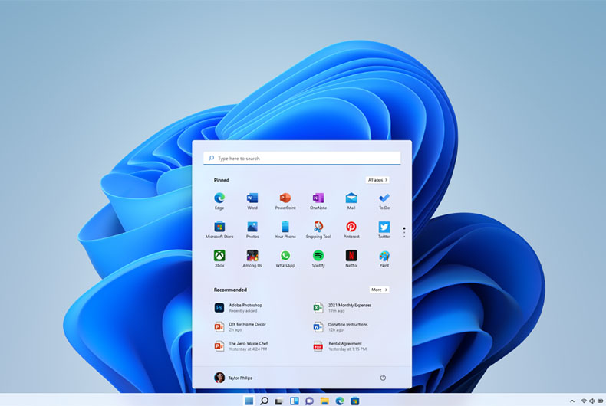Image resolution: width=606 pixels, height=406 pixels.
Task: Open Rental Agreement PDF file
Action: click(340, 346)
